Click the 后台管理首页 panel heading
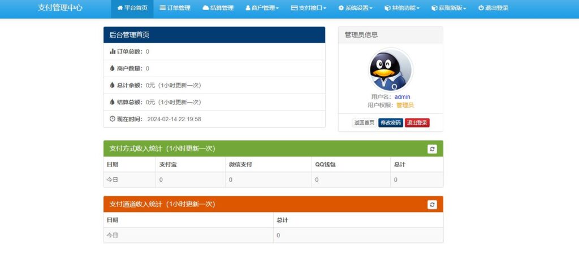Image resolution: width=579 pixels, height=269 pixels. (214, 35)
